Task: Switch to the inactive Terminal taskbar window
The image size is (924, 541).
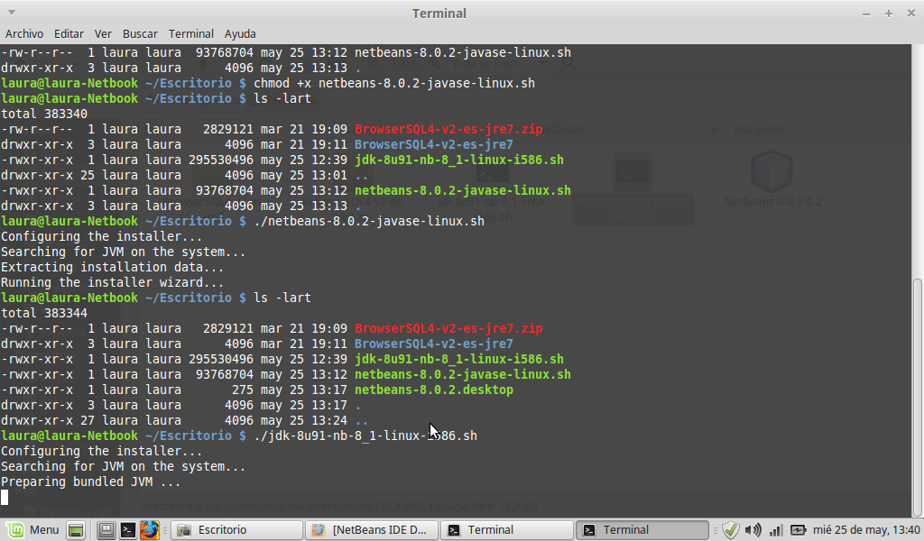Action: (507, 530)
